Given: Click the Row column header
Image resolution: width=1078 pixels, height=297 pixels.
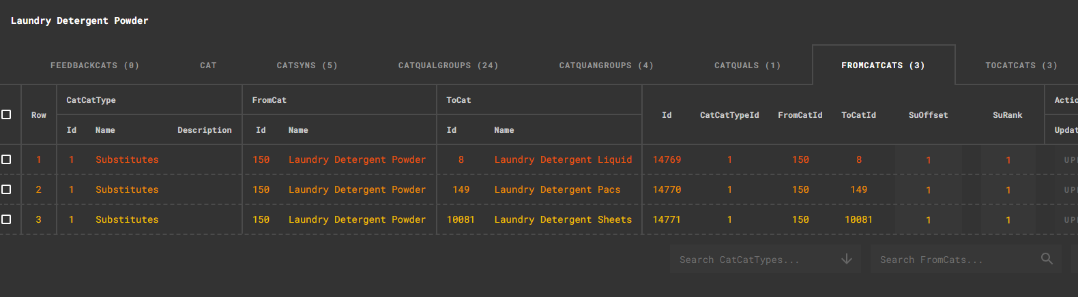Looking at the screenshot, I should 39,115.
